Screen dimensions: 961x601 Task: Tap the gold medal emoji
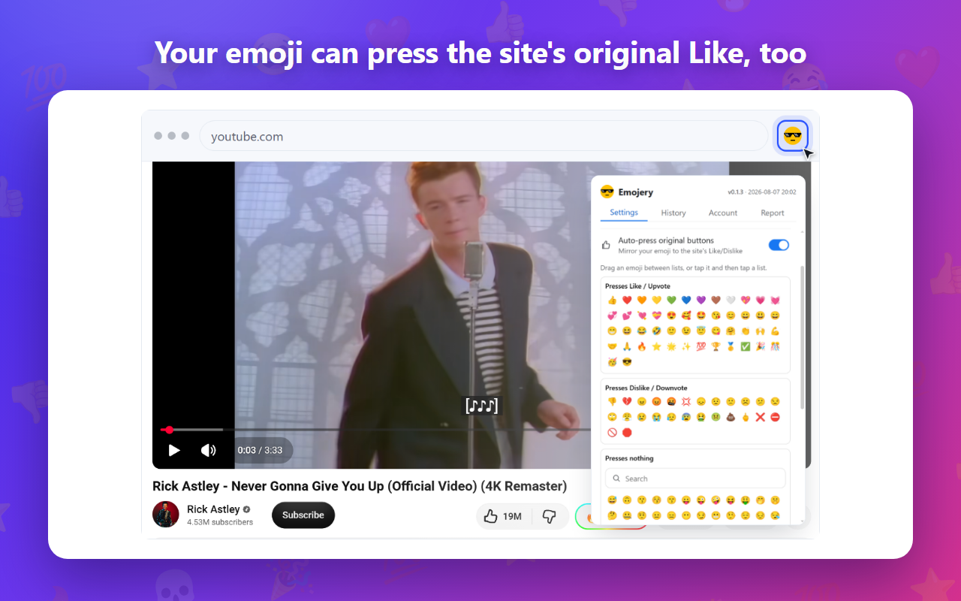(x=731, y=346)
